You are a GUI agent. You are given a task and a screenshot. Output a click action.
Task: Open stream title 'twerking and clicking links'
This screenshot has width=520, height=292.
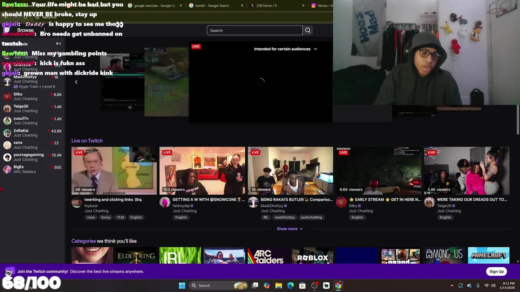pos(113,200)
